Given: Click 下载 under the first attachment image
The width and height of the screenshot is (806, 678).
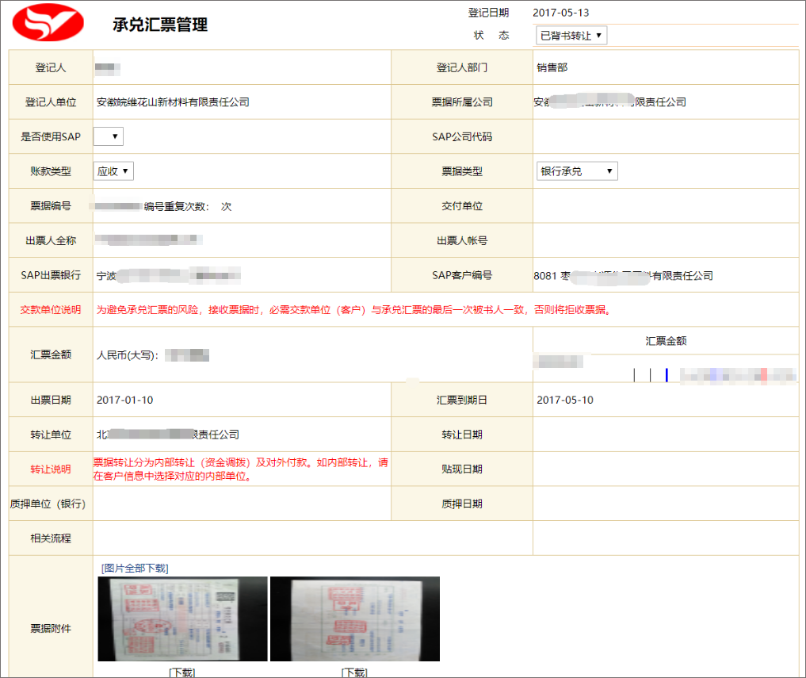Looking at the screenshot, I should pyautogui.click(x=182, y=672).
